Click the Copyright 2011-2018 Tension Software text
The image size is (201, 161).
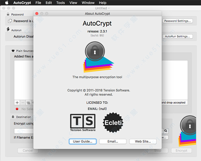point(98,90)
